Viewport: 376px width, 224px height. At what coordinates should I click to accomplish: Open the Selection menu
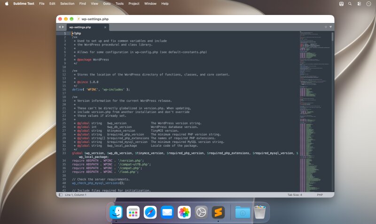click(x=67, y=4)
